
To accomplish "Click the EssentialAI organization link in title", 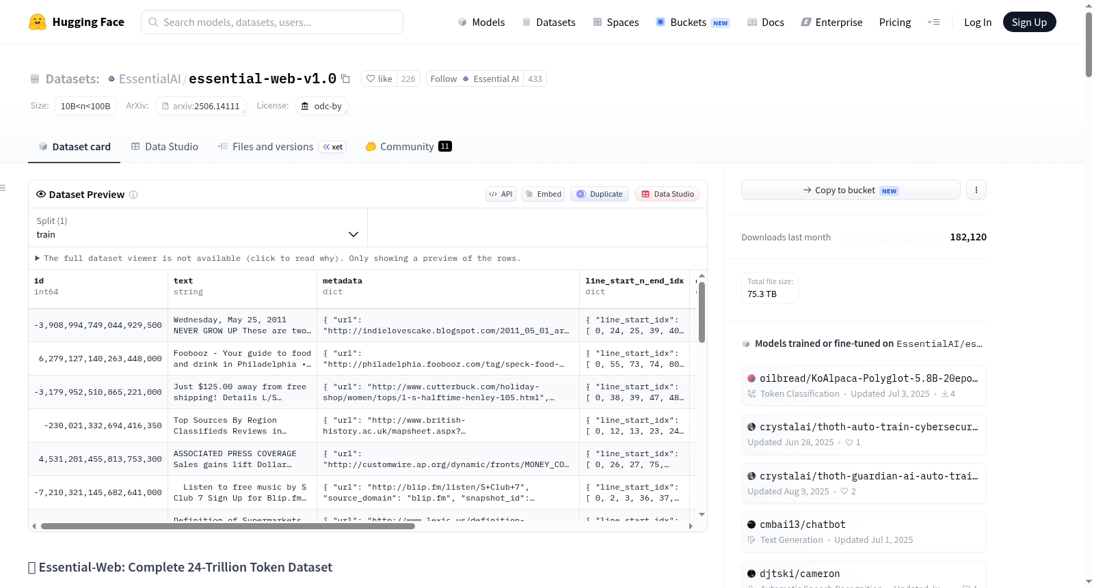I will [x=150, y=79].
